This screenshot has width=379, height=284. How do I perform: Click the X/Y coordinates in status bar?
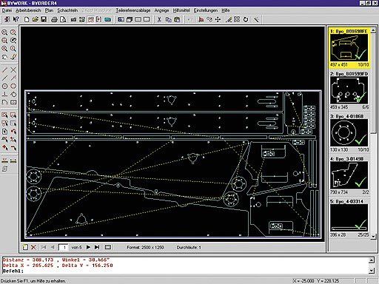315,281
